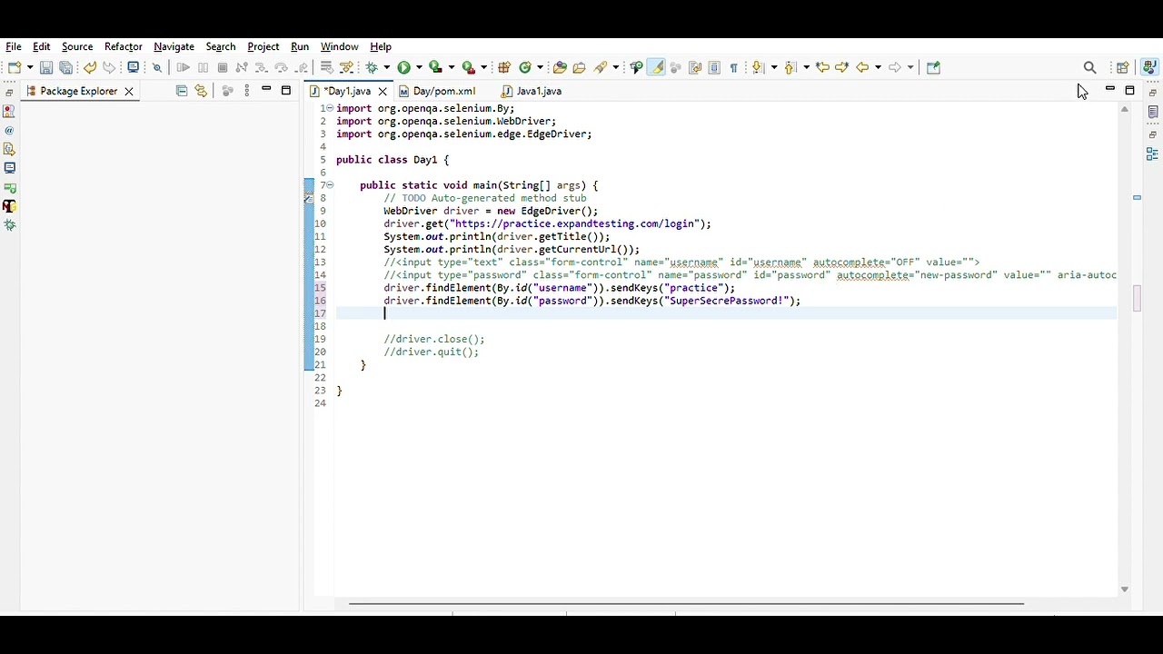Run the program with the green play button
The width and height of the screenshot is (1163, 654).
click(x=403, y=67)
